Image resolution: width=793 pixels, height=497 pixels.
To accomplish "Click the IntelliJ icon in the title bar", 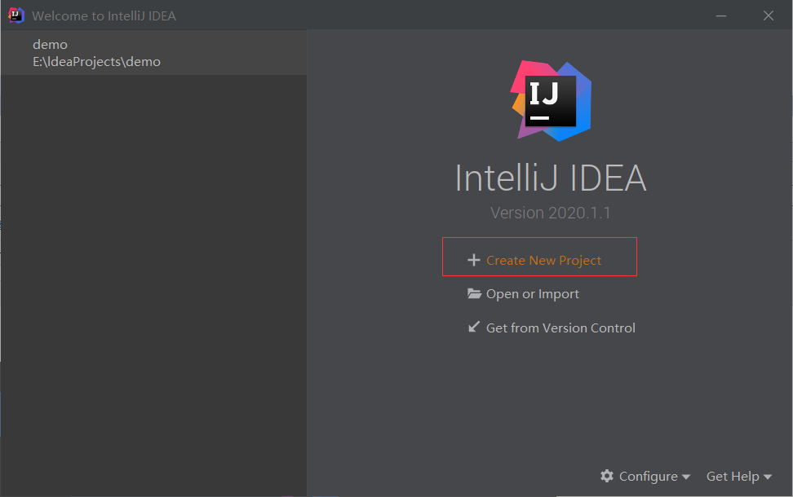I will (16, 15).
